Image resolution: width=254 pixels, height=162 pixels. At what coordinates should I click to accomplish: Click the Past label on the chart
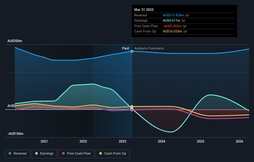click(x=126, y=48)
